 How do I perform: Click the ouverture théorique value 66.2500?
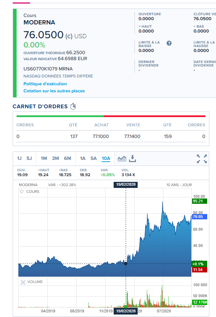pos(76,53)
